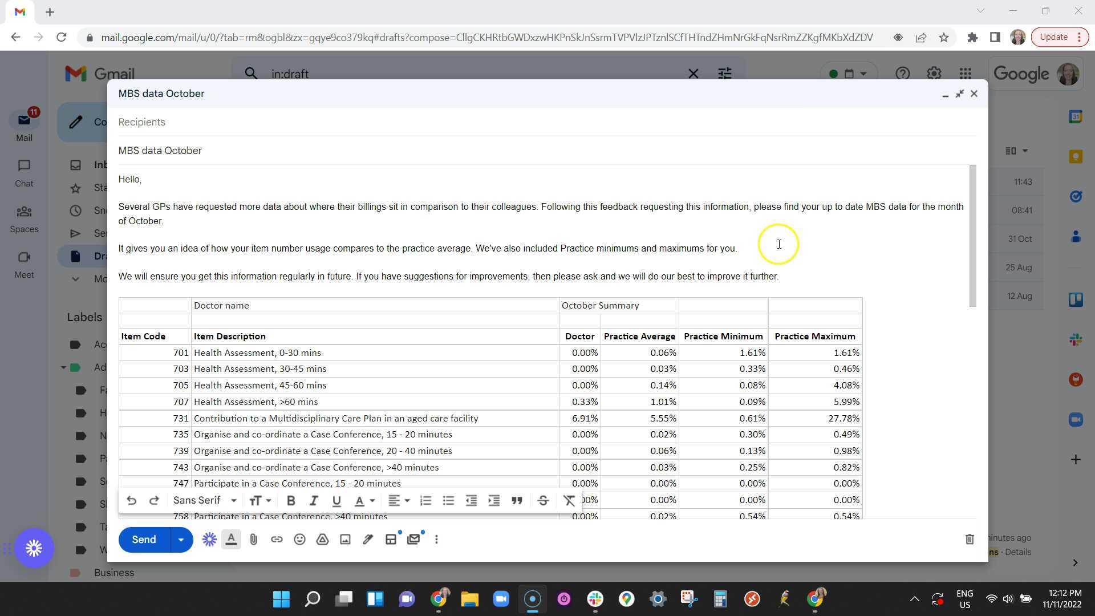Enable strikethrough formatting
Image resolution: width=1095 pixels, height=616 pixels.
coord(543,500)
